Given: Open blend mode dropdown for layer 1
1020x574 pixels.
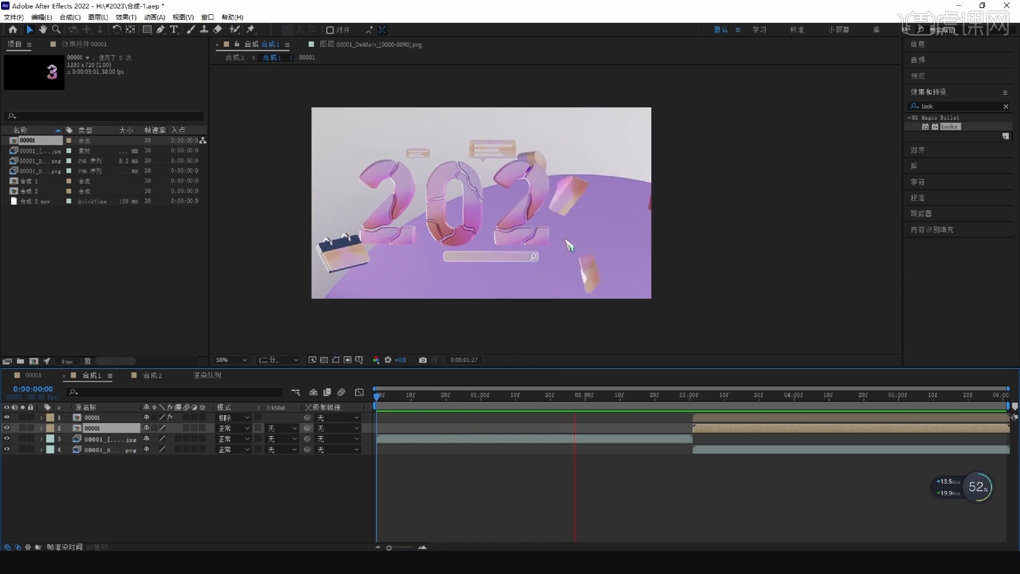Looking at the screenshot, I should click(x=234, y=418).
